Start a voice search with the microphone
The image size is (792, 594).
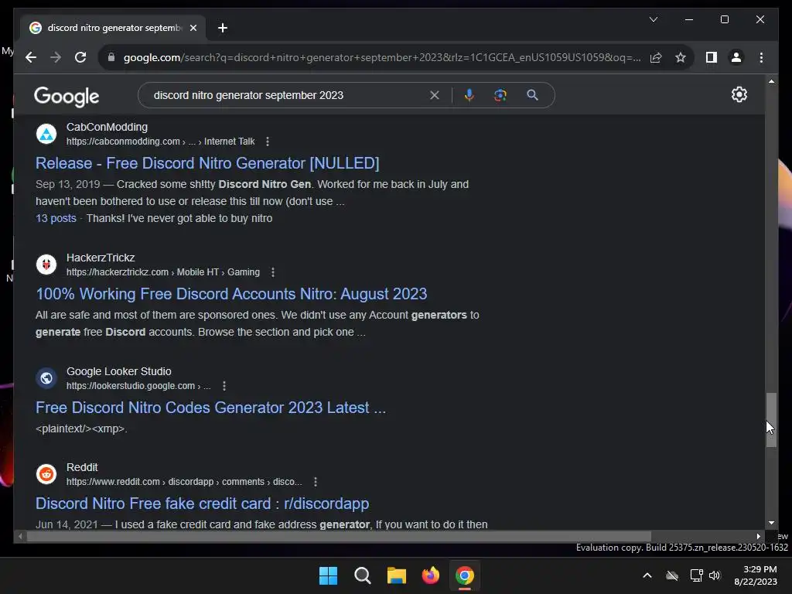tap(469, 95)
